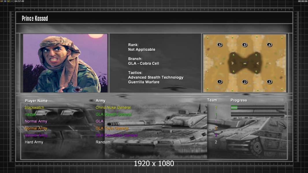
Task: Click start position marker 4 on minimap
Action: coord(269,45)
